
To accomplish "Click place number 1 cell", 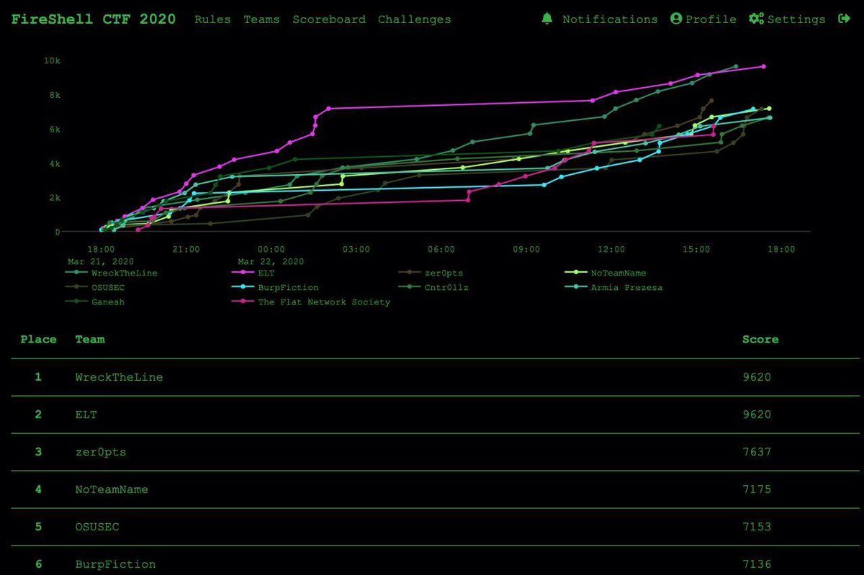I will 38,377.
